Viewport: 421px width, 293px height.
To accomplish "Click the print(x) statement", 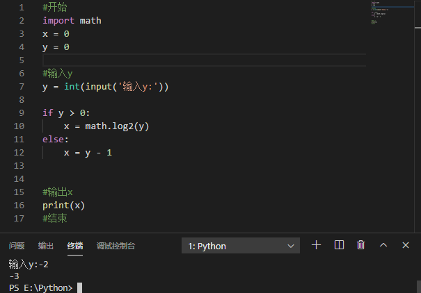I will (63, 206).
